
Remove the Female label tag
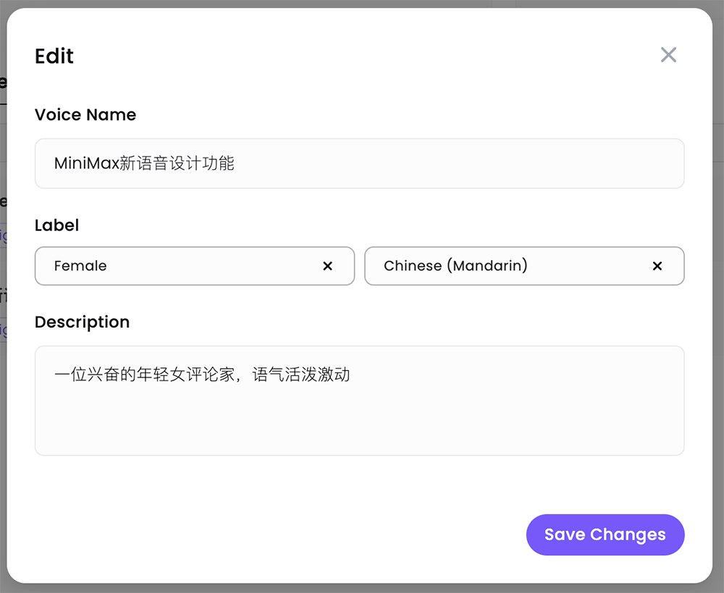[327, 266]
